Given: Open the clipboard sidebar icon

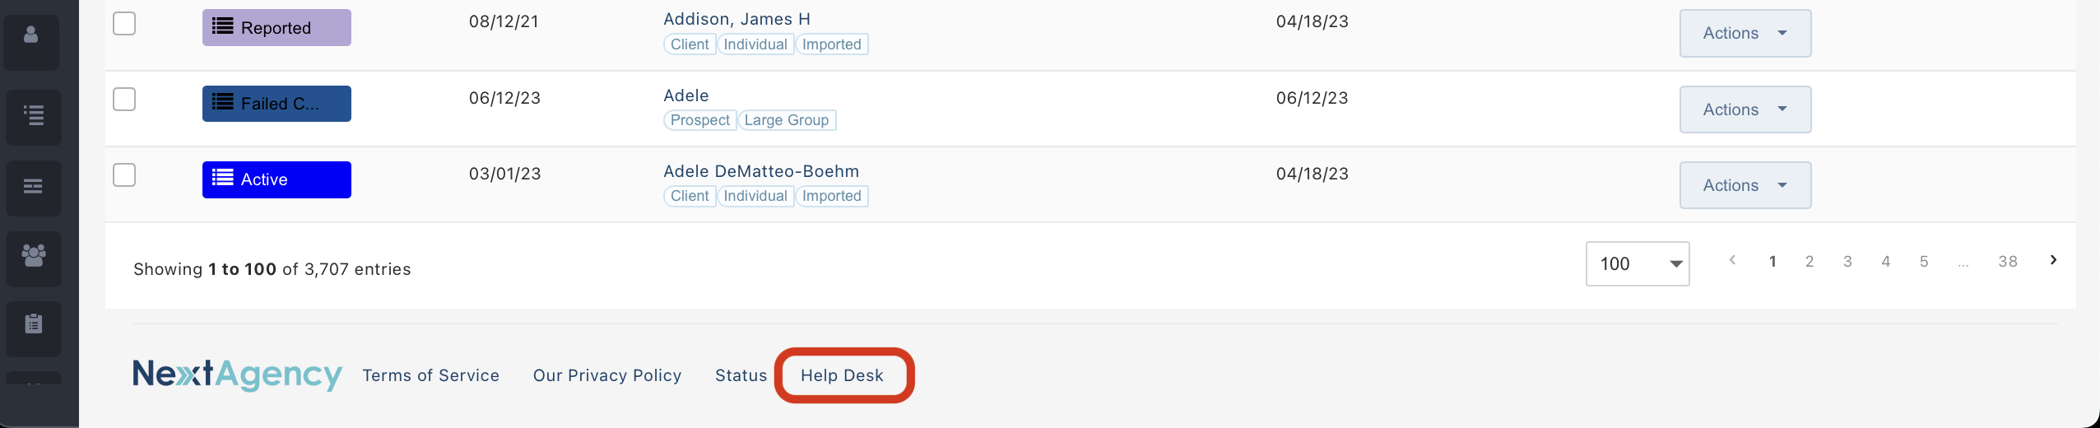Looking at the screenshot, I should [34, 328].
